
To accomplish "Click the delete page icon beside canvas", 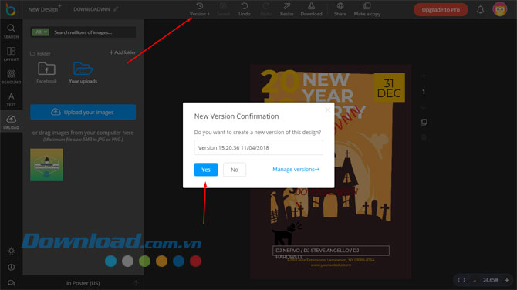I will point(424,137).
